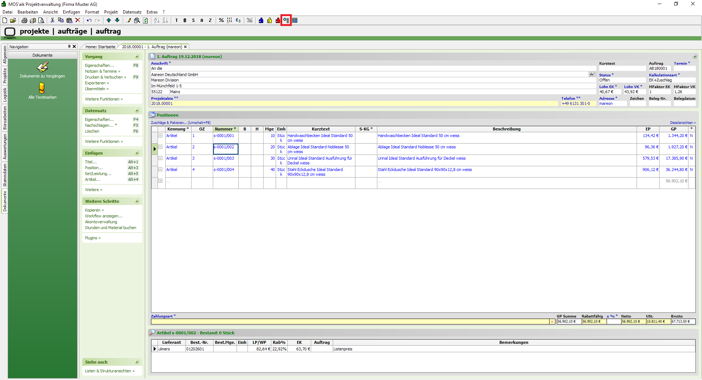Viewport: 702px width, 380px height.
Task: Click the red X delete toolbar icon
Action: [x=78, y=20]
